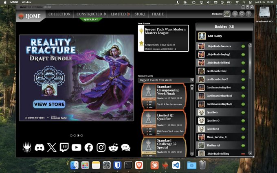Click the GoatBots buddy avatar
This screenshot has height=173, width=277.
201,112
